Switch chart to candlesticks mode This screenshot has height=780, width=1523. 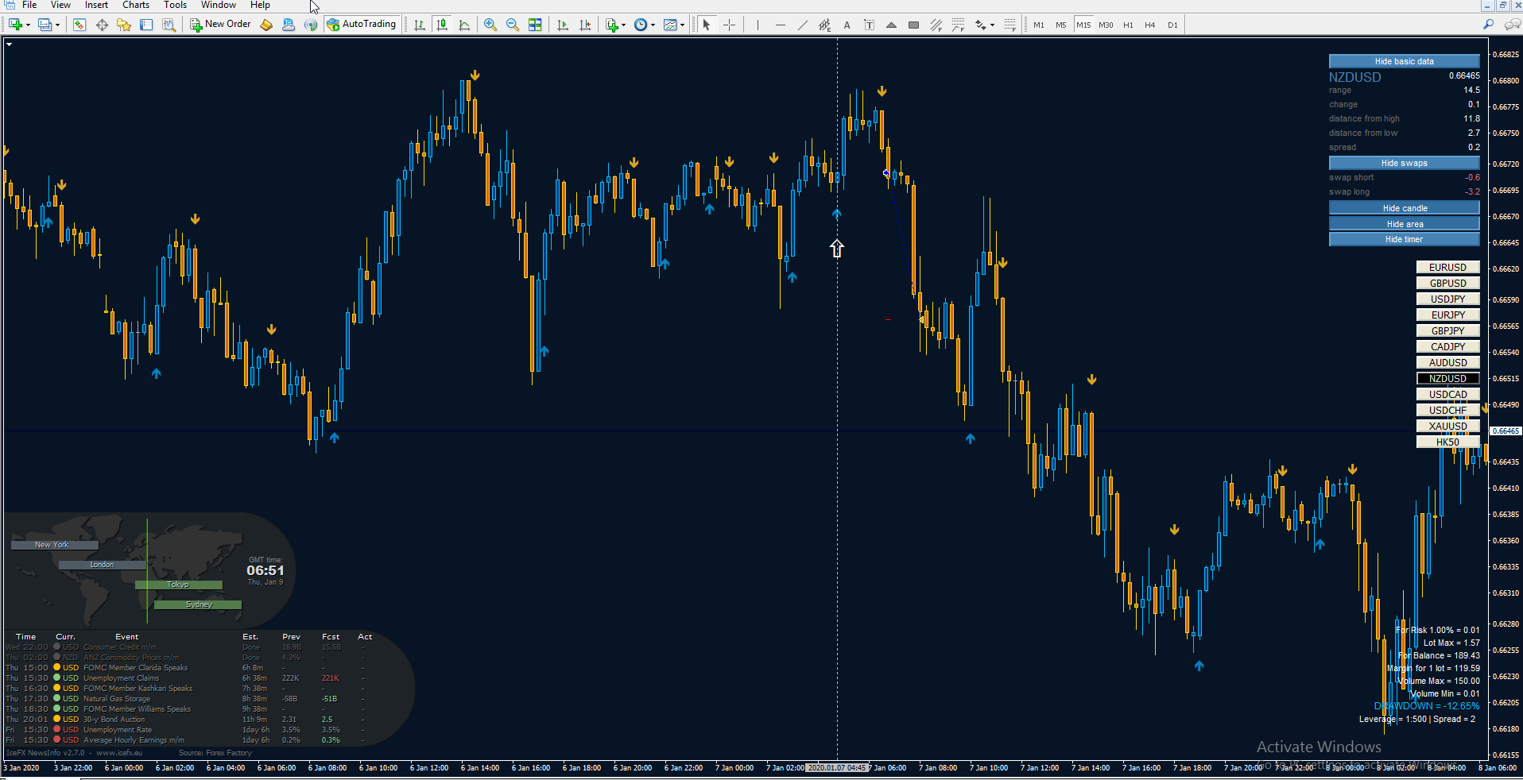coord(442,25)
